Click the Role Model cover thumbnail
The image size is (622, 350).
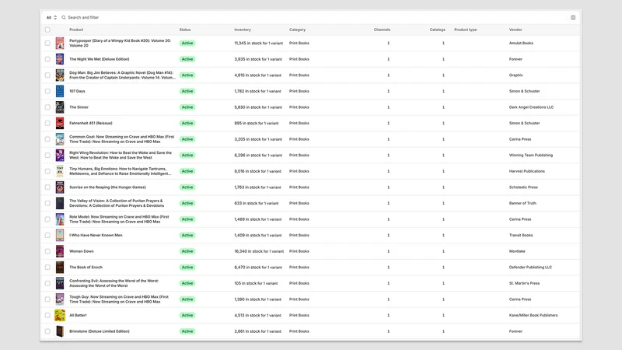pos(60,219)
